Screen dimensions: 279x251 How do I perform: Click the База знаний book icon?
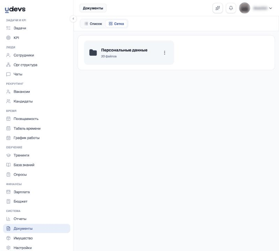tap(8, 165)
